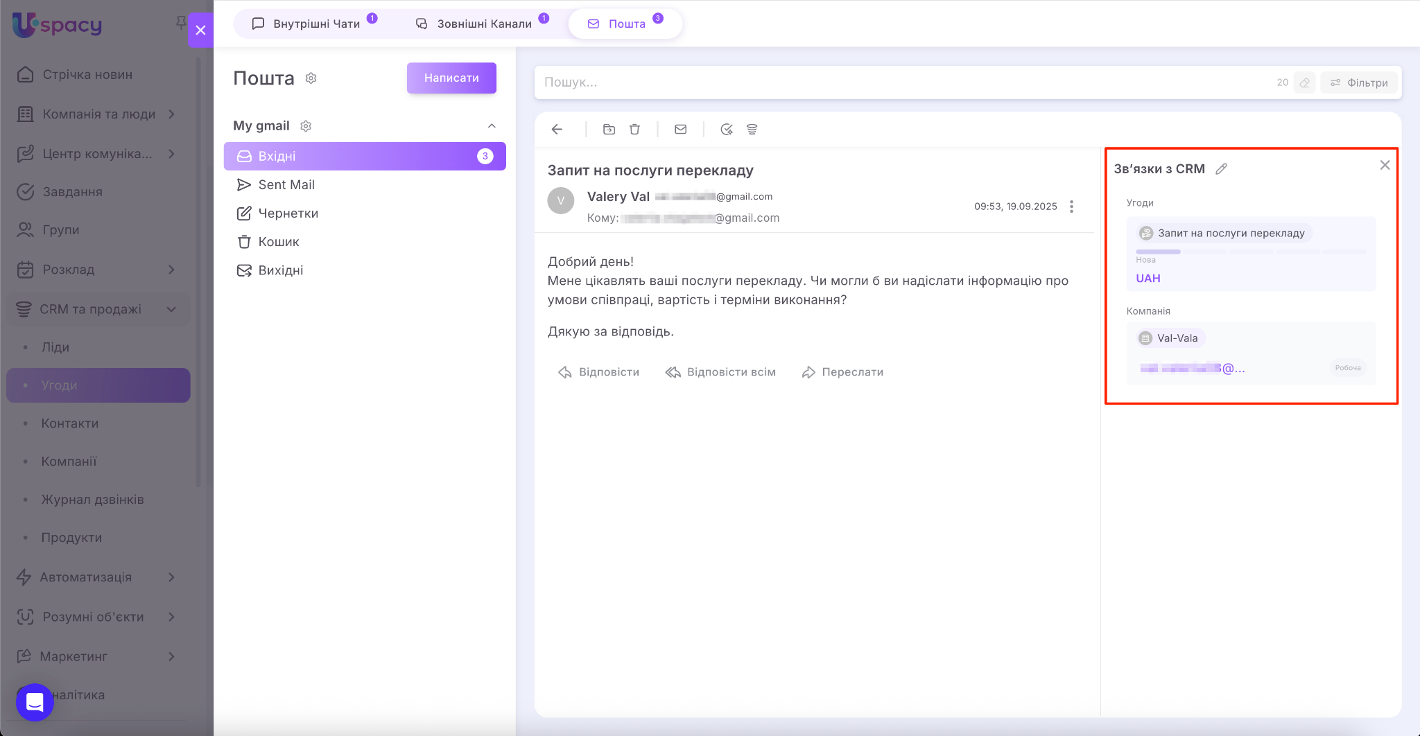
Task: Click the Написати compose button
Action: pyautogui.click(x=451, y=78)
